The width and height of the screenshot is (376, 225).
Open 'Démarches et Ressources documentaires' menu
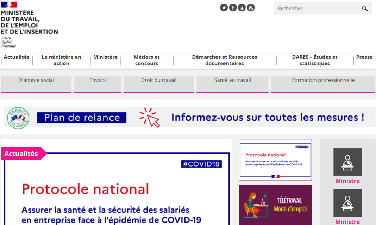[x=225, y=60]
